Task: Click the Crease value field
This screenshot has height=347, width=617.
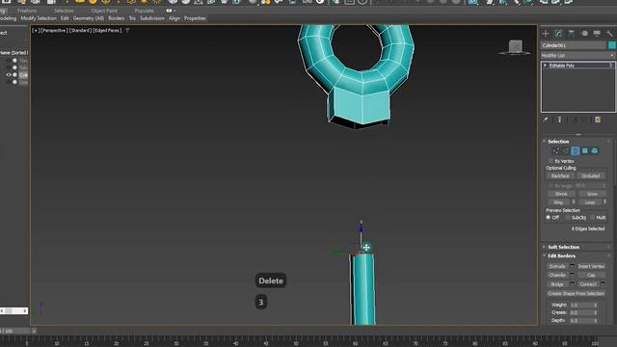Action: click(581, 312)
